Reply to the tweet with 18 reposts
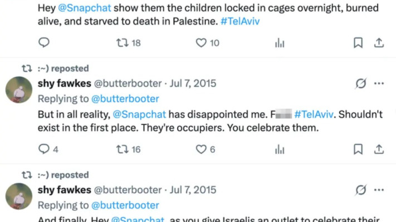 click(x=44, y=43)
